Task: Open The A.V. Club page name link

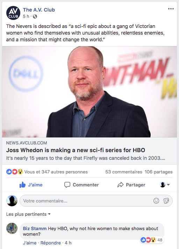Action: [39, 10]
